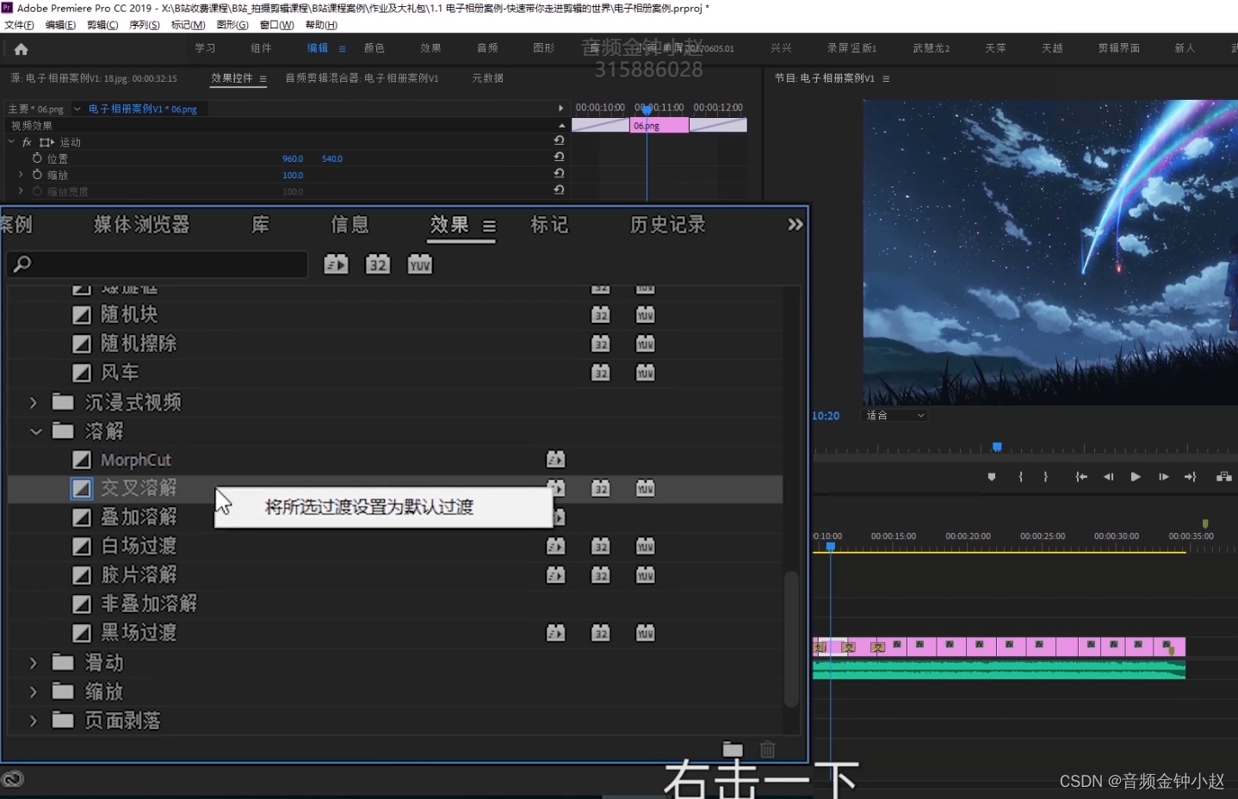Open the 媒体浏览器 tab
Screen dimensions: 1238x799
point(141,225)
